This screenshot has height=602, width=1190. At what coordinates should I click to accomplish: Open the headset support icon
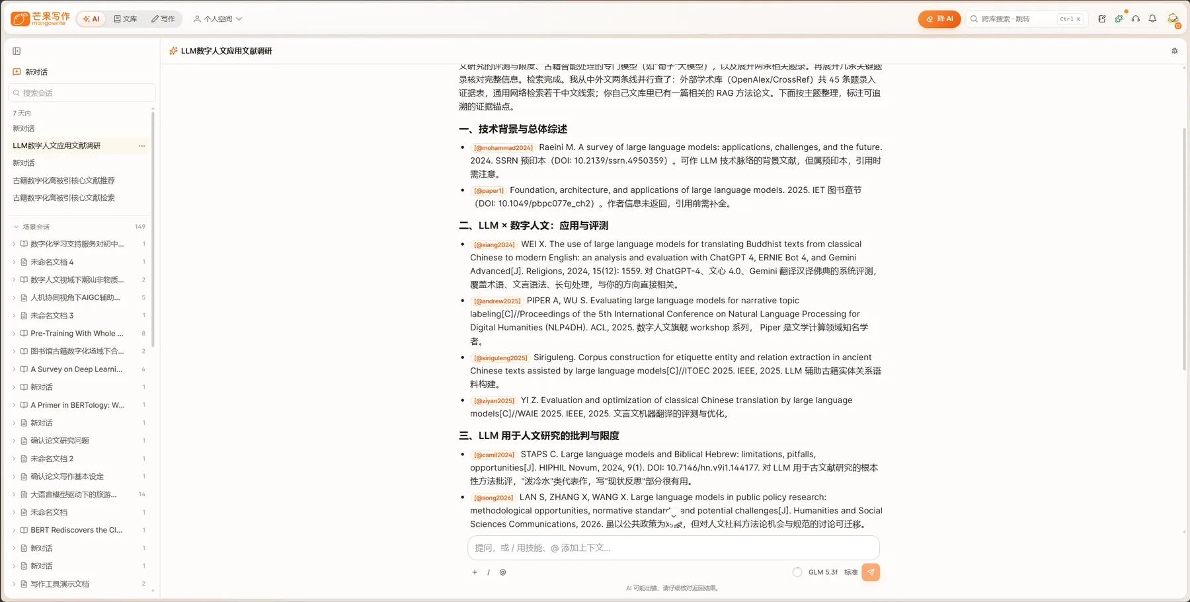click(x=1135, y=19)
